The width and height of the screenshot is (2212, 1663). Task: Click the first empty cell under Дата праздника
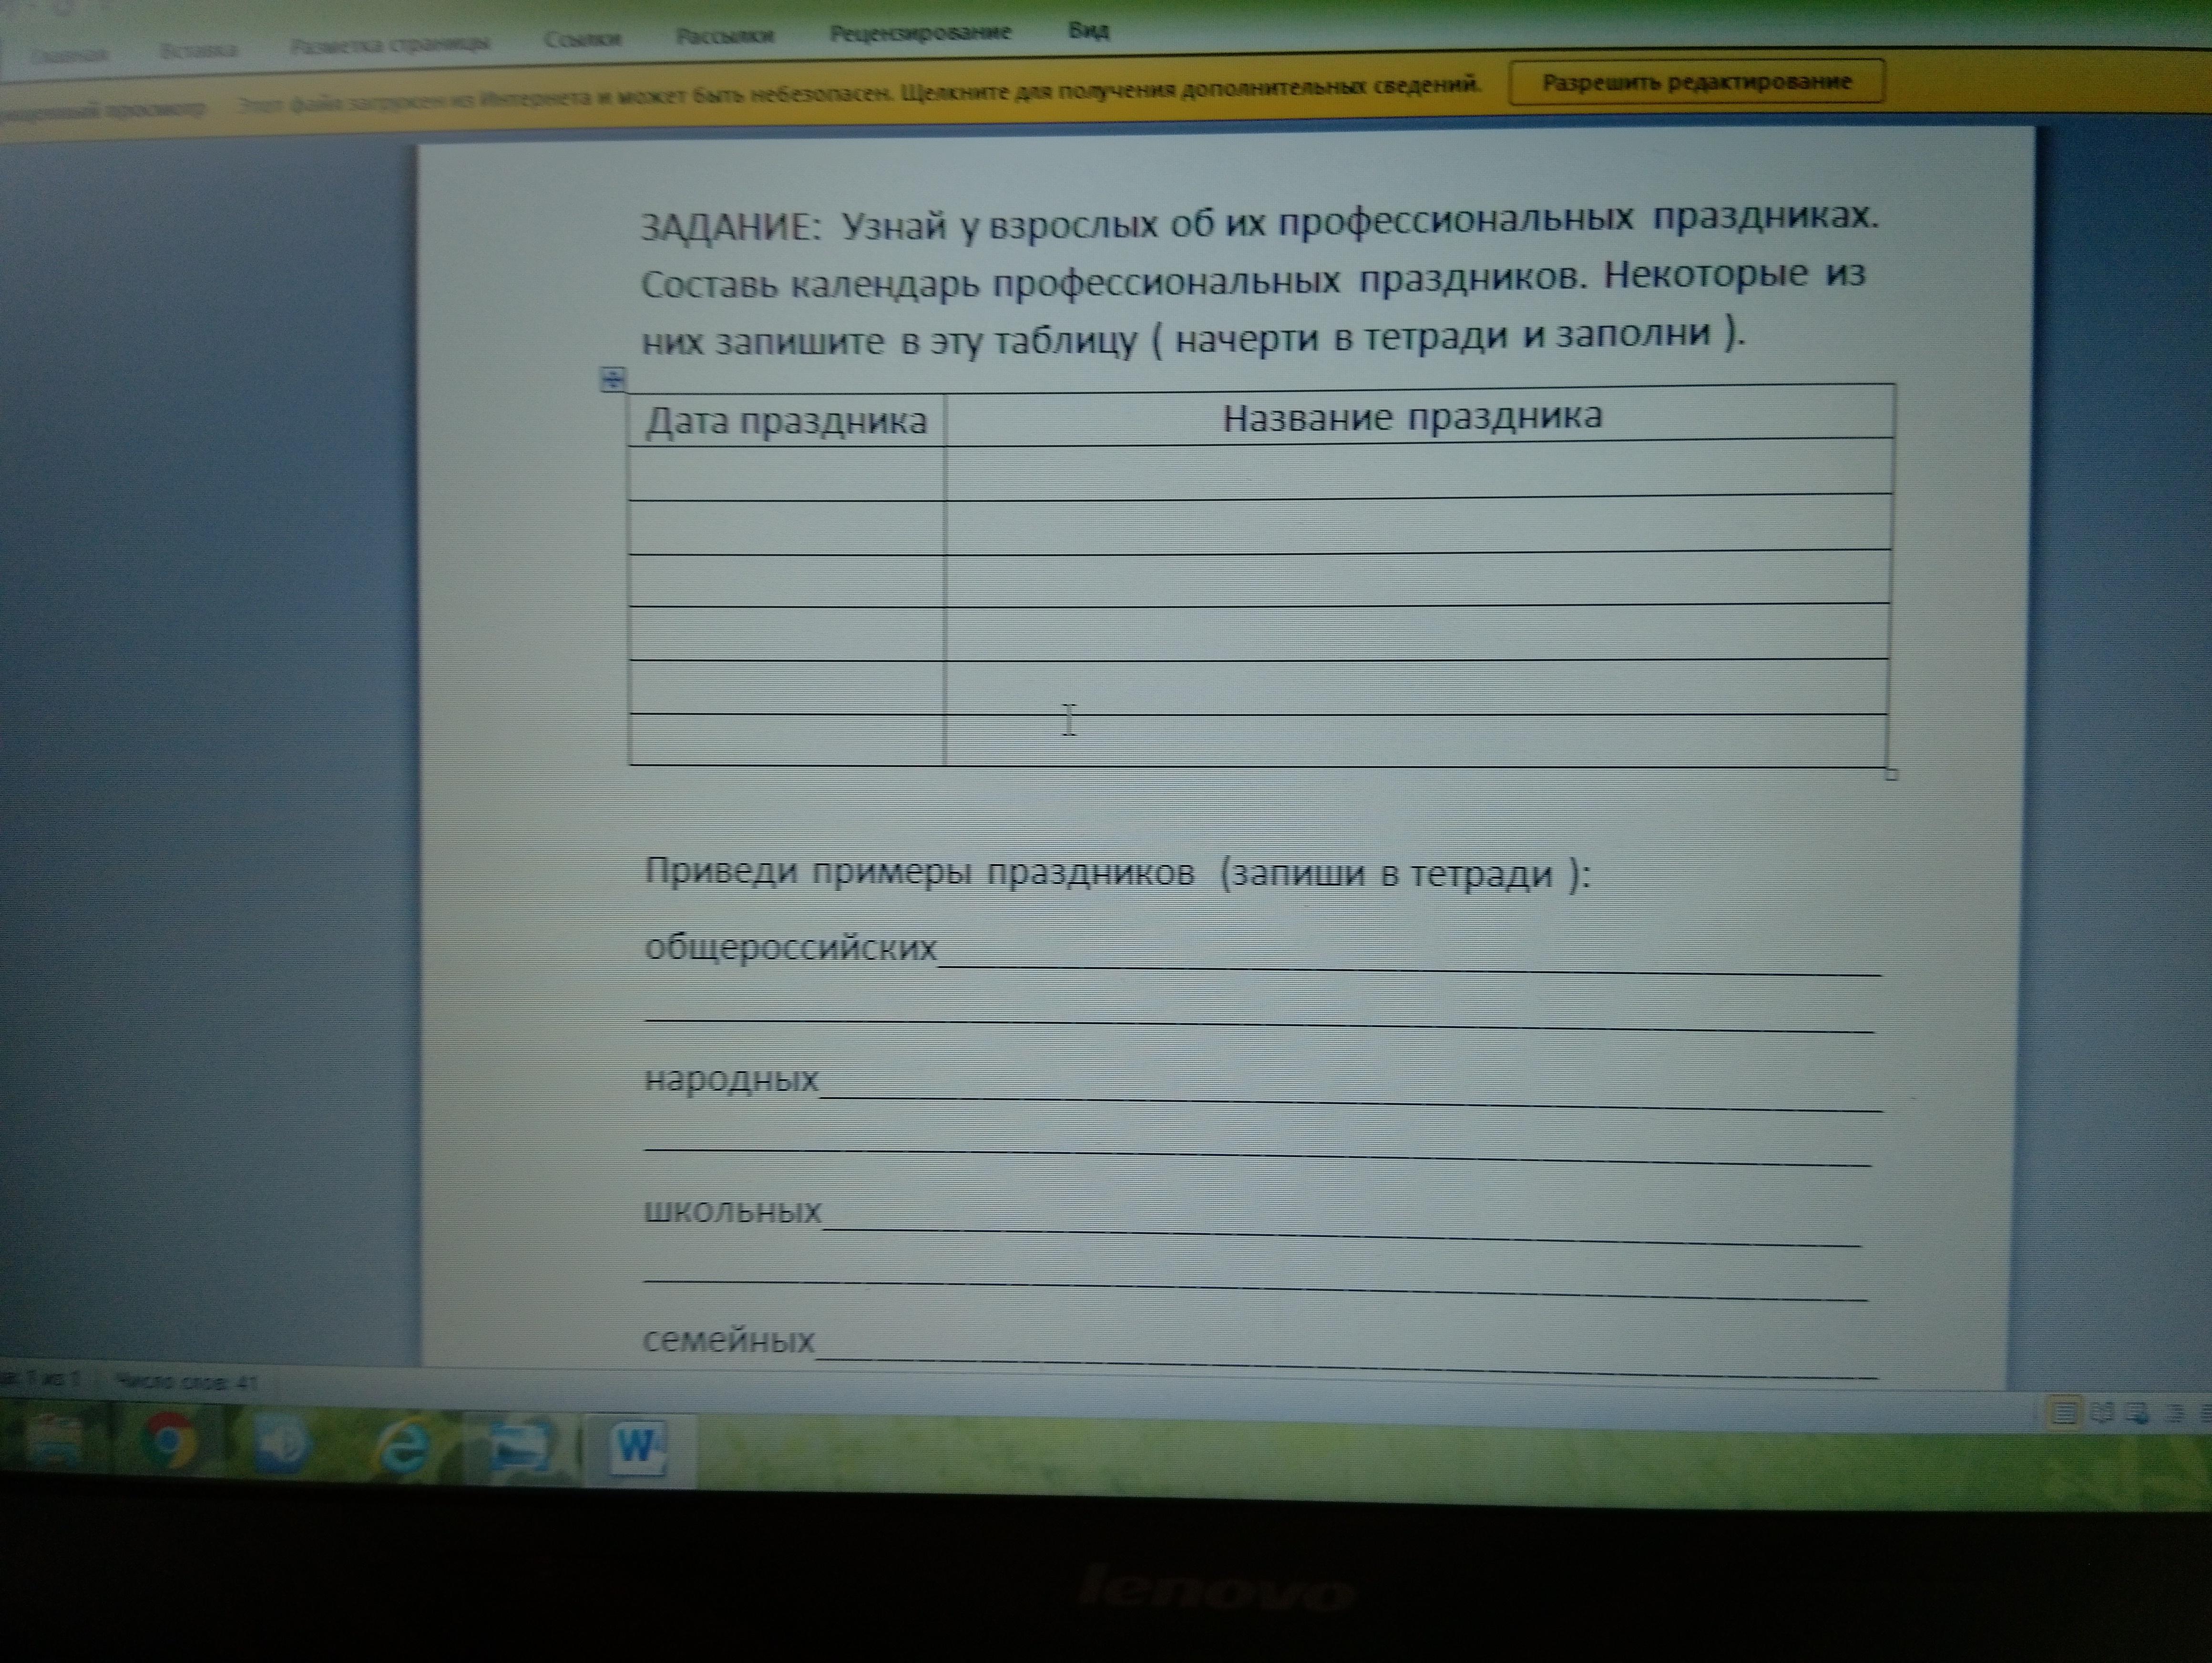pos(786,473)
